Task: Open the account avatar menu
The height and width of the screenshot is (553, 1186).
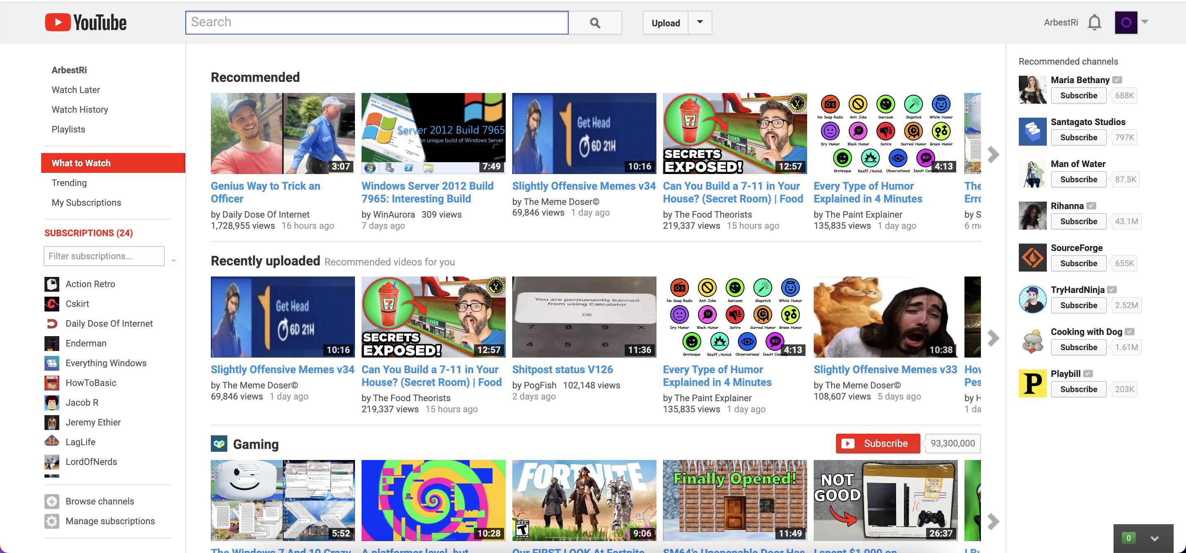Action: point(1126,23)
